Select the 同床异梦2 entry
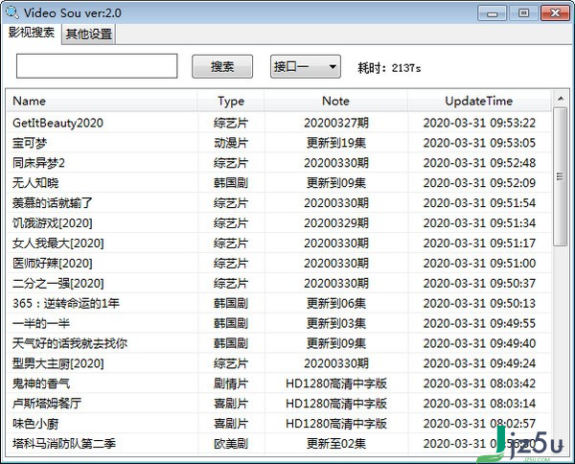This screenshot has width=575, height=464. click(279, 163)
